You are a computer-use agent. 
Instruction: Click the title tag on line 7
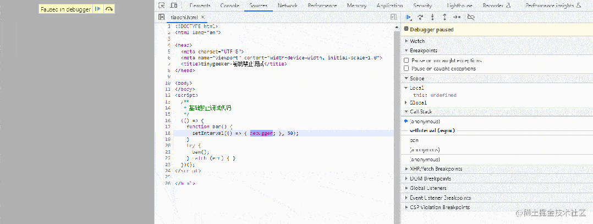[234, 64]
